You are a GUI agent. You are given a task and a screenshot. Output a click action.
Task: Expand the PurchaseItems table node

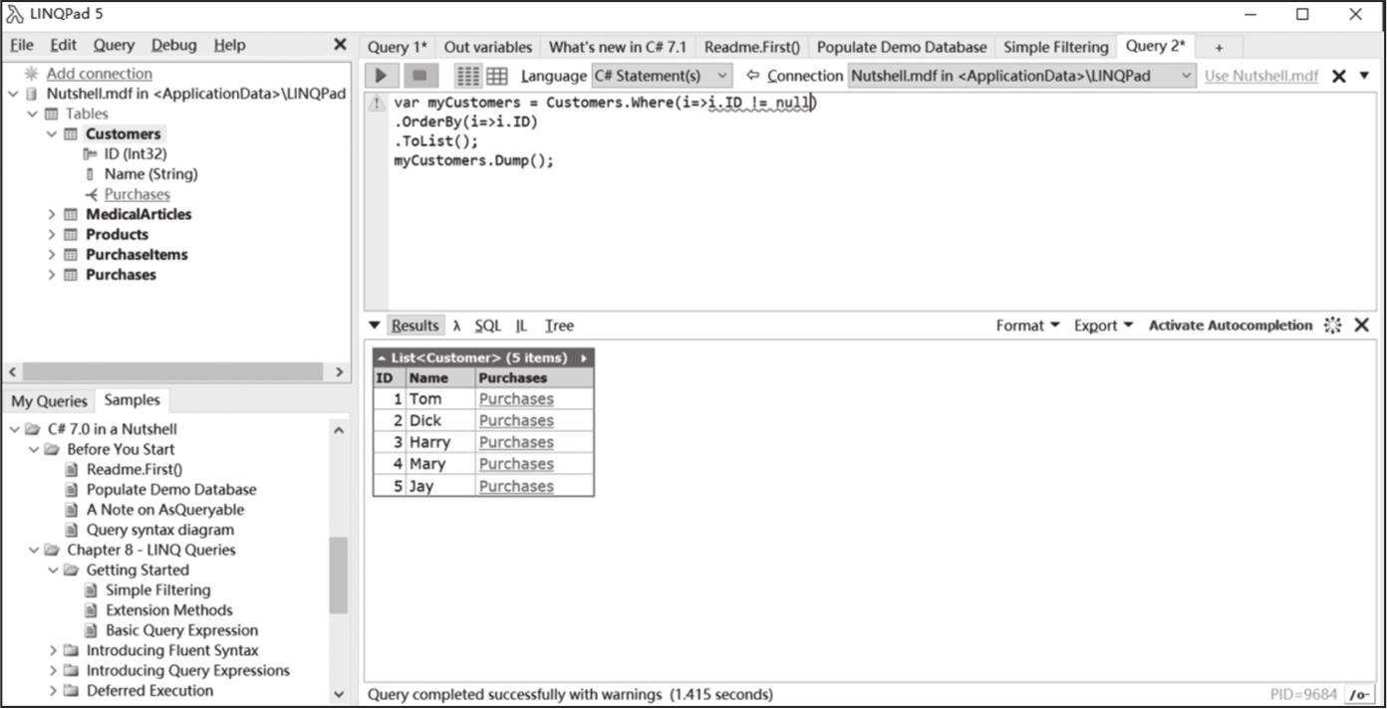52,254
